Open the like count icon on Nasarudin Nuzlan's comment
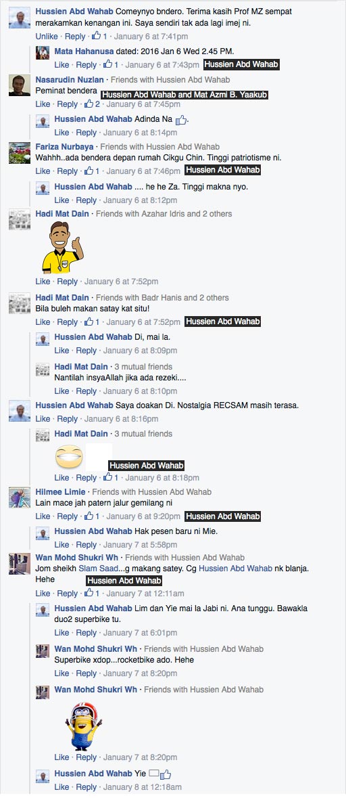This screenshot has width=346, height=798. (92, 104)
